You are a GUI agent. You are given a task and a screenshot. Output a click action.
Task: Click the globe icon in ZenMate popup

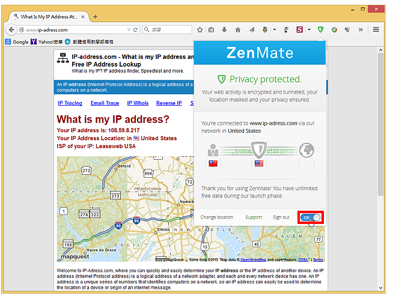(306, 150)
